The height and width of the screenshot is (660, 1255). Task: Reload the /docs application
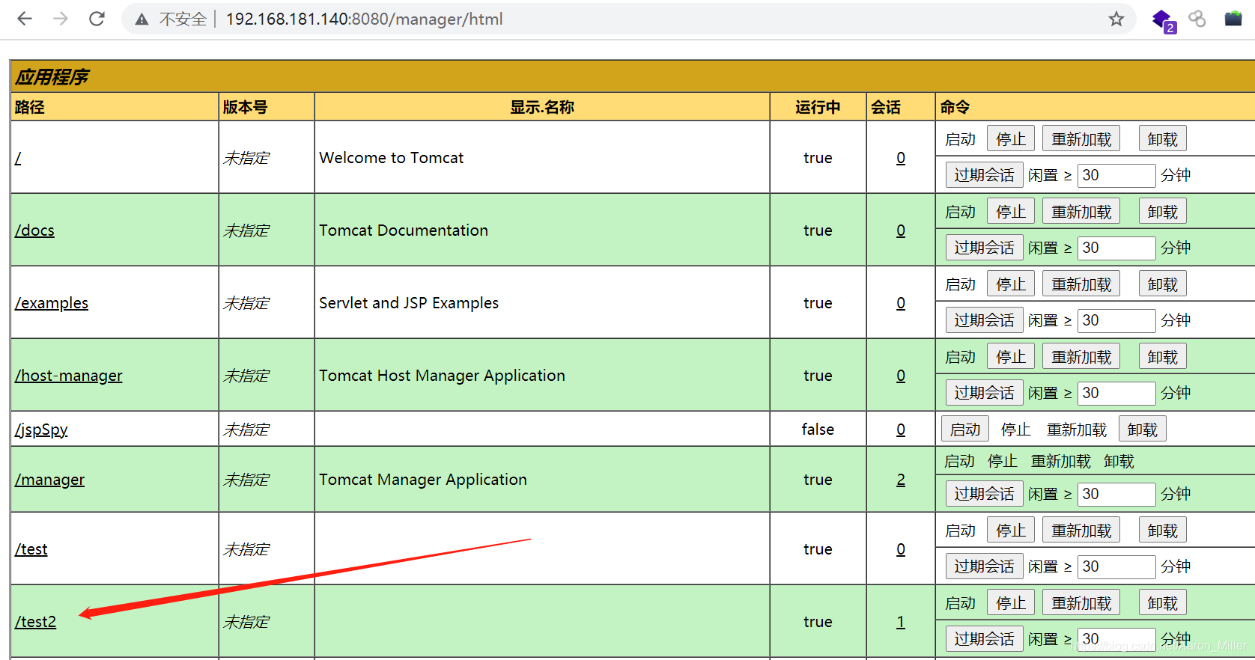tap(1081, 212)
